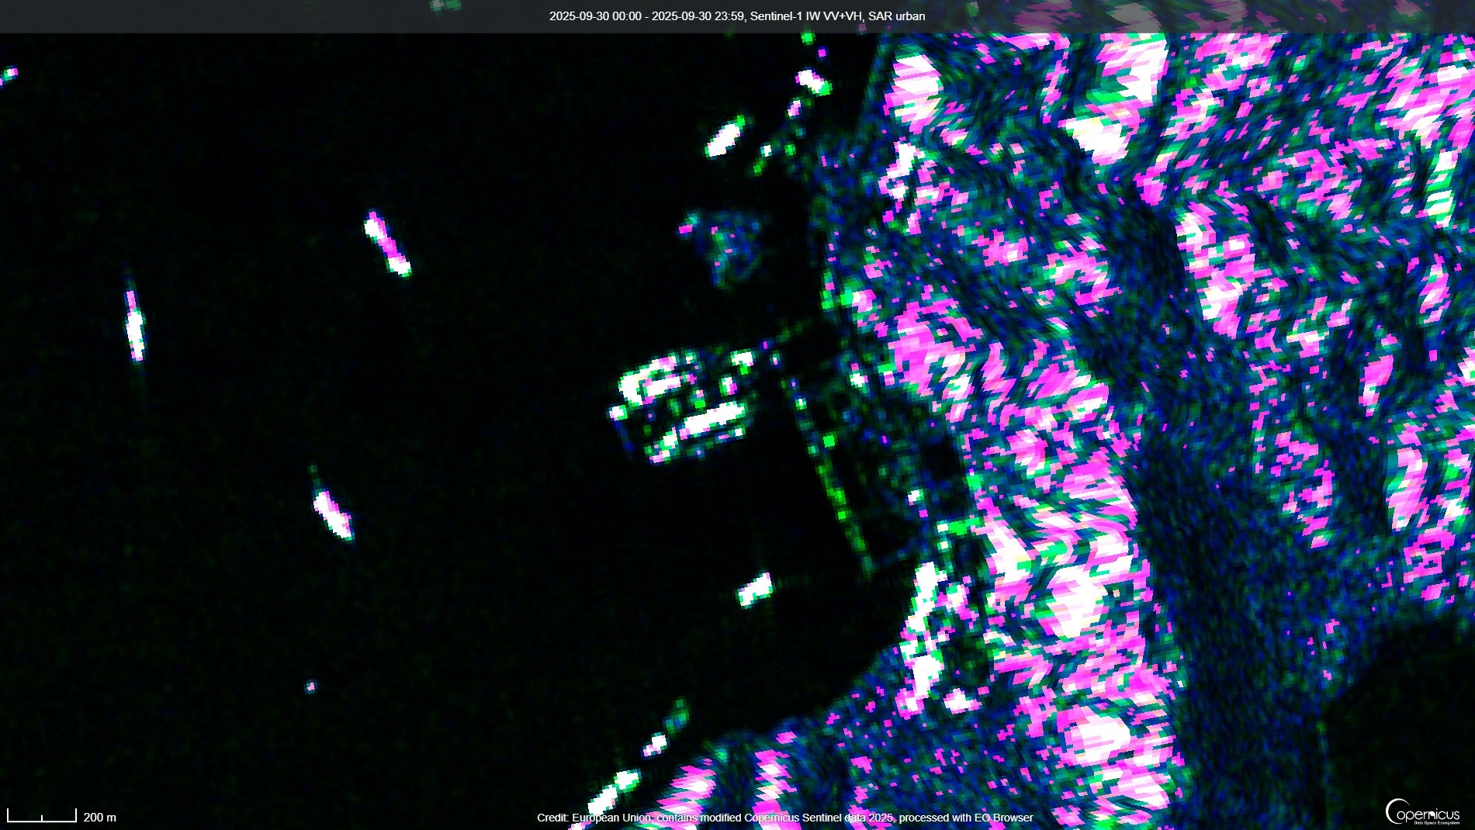Click the small bright speck at the left edge
Viewport: 1475px width, 830px height.
[9, 75]
